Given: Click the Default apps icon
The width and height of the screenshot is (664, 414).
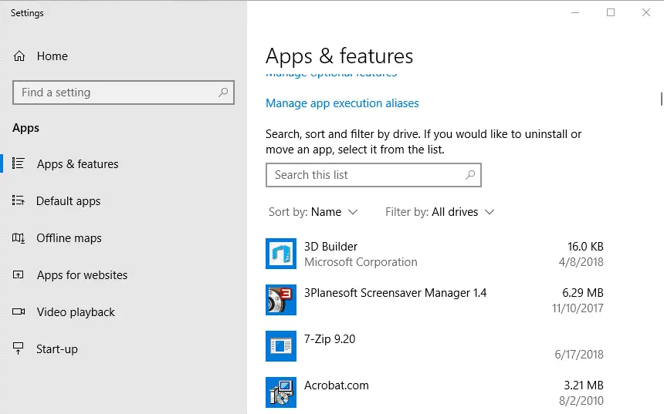Looking at the screenshot, I should 19,200.
